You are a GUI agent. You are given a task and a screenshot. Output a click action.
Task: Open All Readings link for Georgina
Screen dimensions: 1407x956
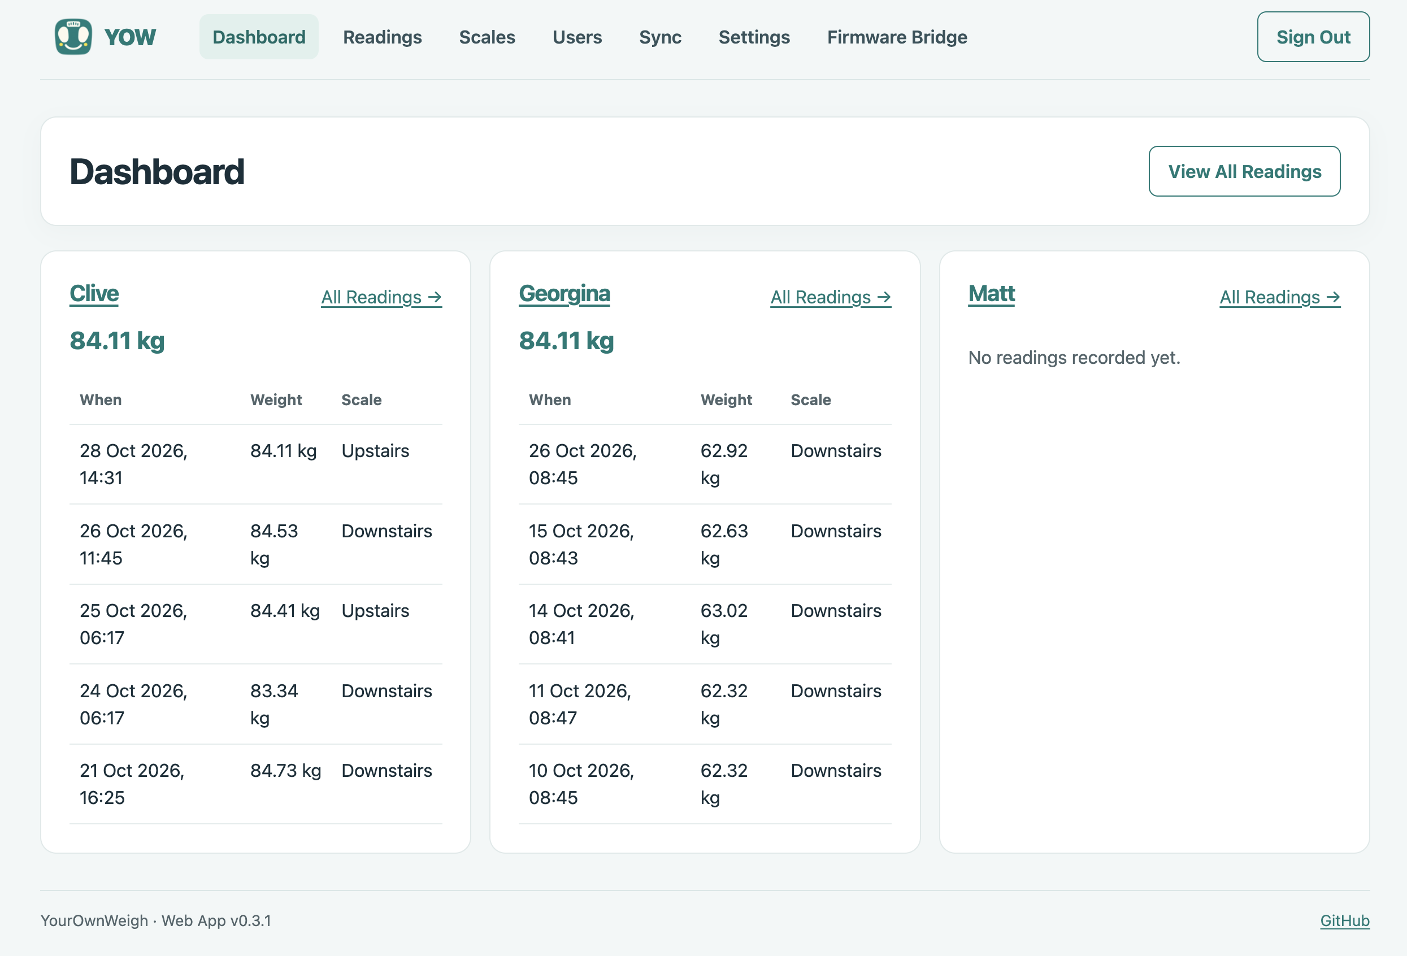point(831,297)
